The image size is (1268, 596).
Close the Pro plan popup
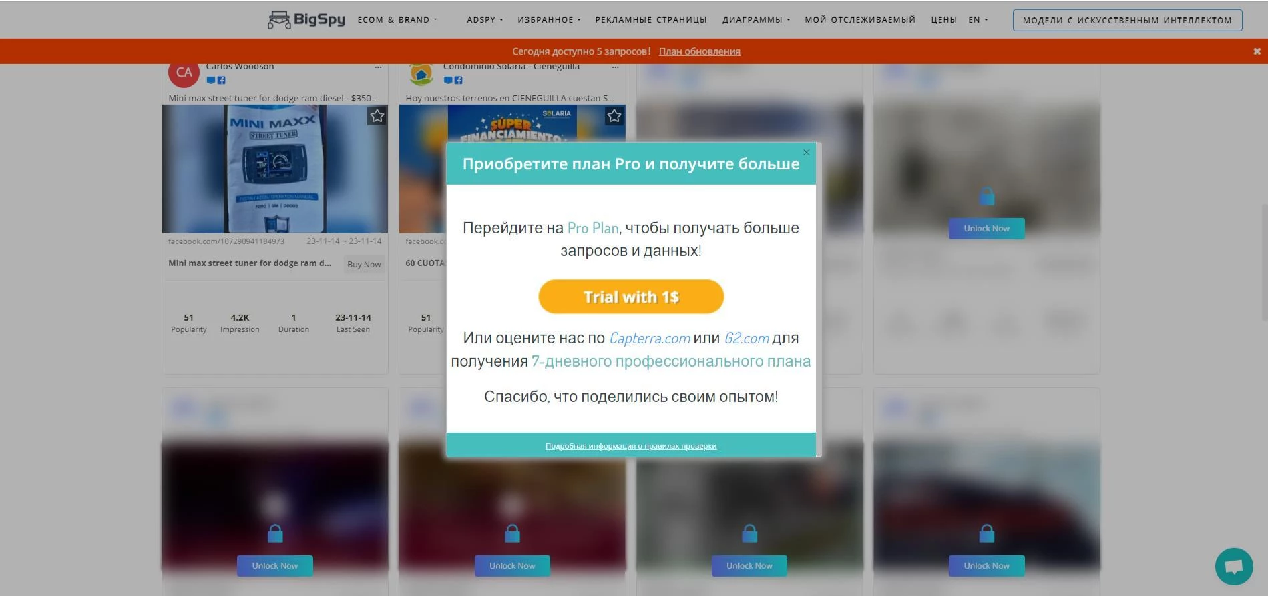[x=806, y=153]
